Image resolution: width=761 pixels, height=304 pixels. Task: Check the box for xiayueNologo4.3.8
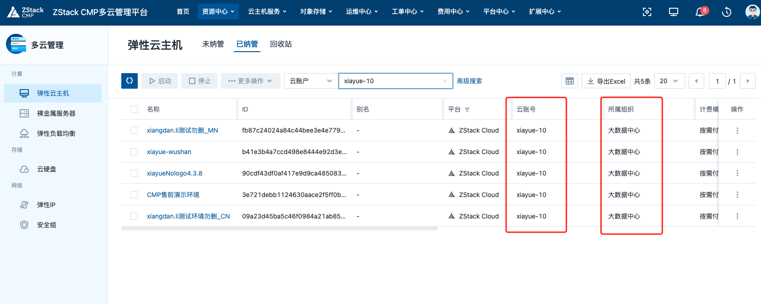tap(134, 173)
